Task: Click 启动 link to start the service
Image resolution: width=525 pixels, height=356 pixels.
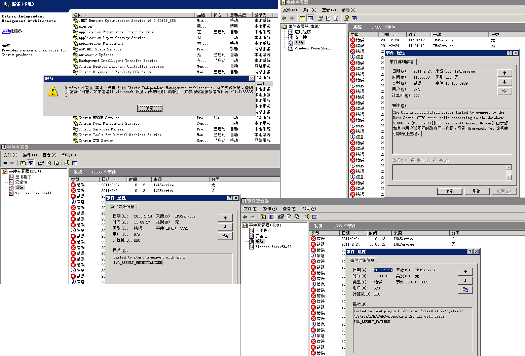Action: pyautogui.click(x=6, y=31)
